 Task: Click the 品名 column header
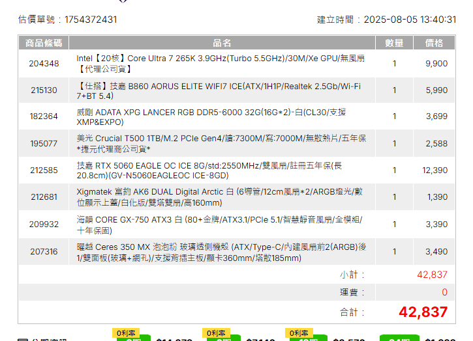[222, 43]
